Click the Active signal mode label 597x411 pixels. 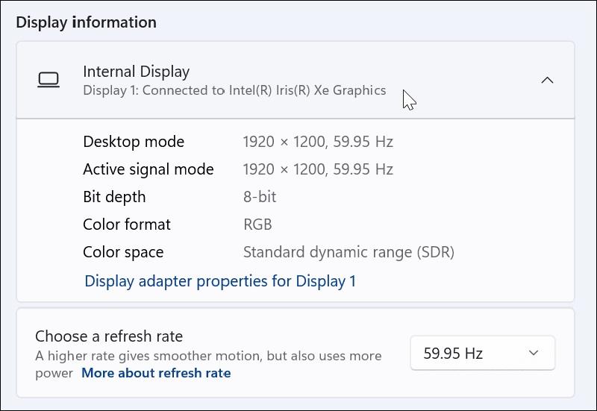tap(149, 169)
